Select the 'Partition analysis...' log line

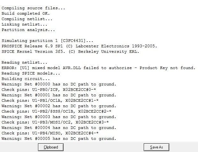[x=28, y=30]
